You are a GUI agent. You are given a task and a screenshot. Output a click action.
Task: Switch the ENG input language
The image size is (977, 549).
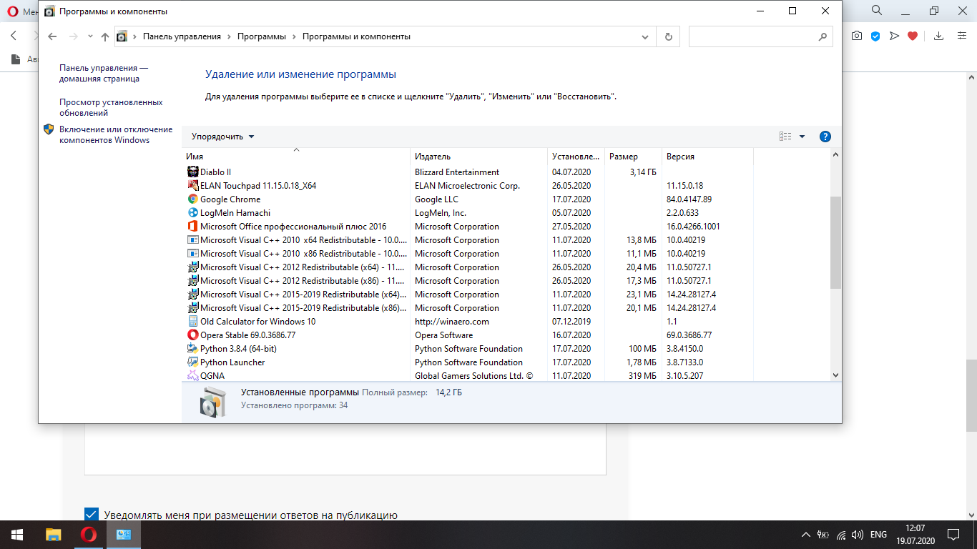pyautogui.click(x=878, y=534)
